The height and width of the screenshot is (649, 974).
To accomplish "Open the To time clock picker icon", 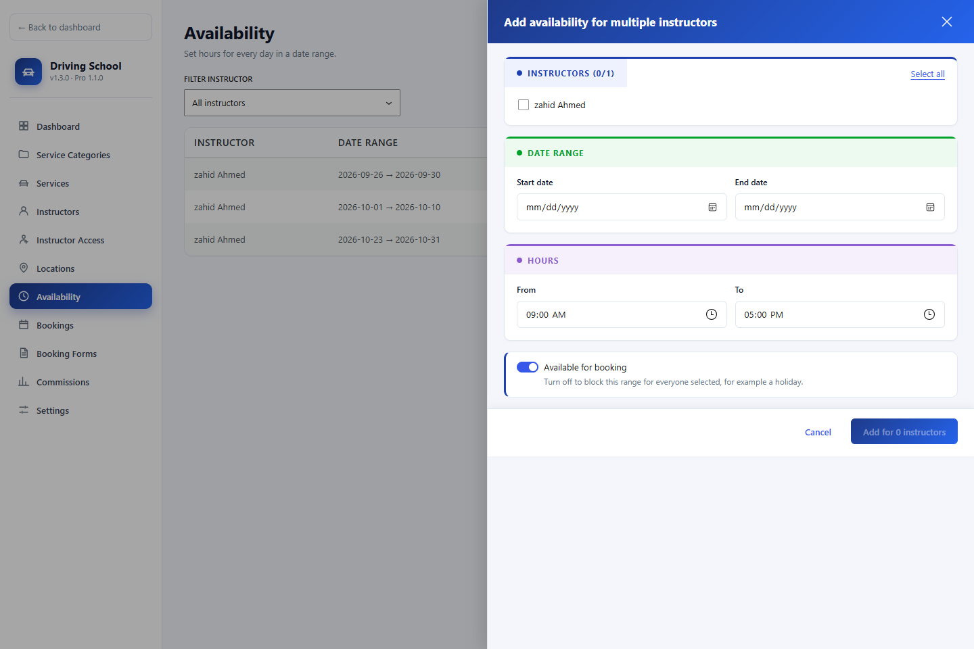I will (929, 314).
